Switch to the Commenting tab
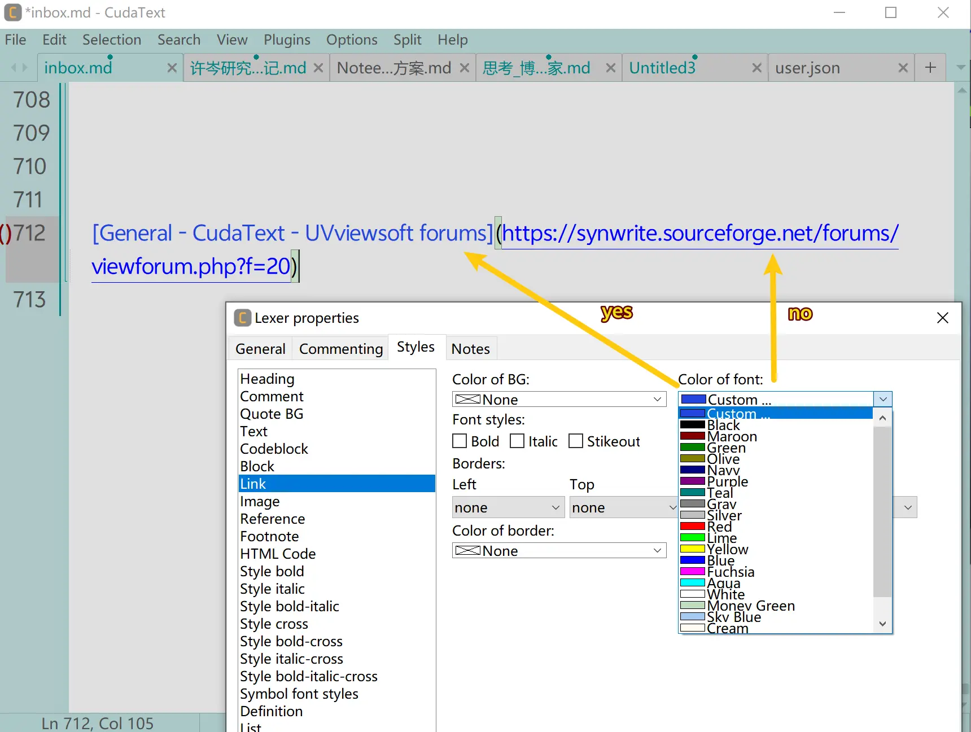Viewport: 971px width, 732px height. (x=341, y=349)
